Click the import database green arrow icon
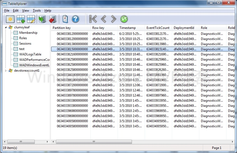Screen dimensions: 237x153 (x=42, y=19)
